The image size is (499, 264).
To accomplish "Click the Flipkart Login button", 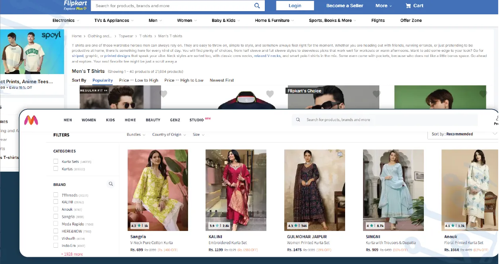I will pyautogui.click(x=295, y=6).
